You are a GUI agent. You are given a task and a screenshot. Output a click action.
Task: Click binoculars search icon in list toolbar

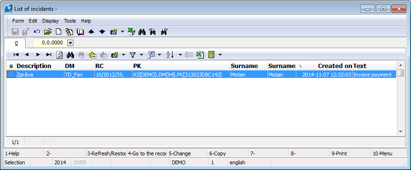(x=71, y=55)
